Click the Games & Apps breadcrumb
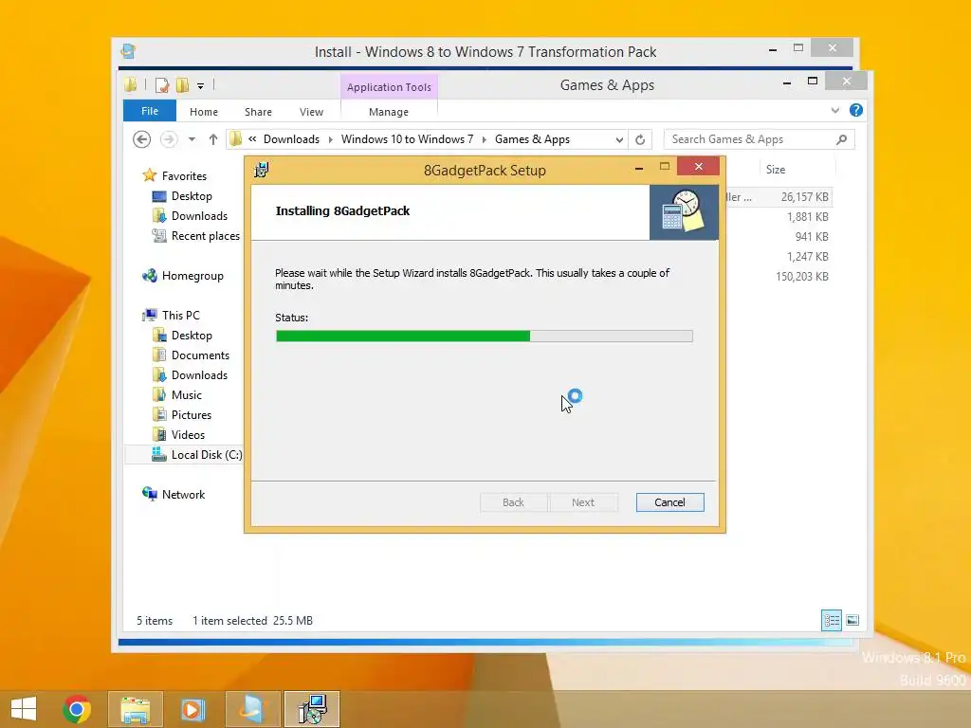971x728 pixels. tap(532, 139)
